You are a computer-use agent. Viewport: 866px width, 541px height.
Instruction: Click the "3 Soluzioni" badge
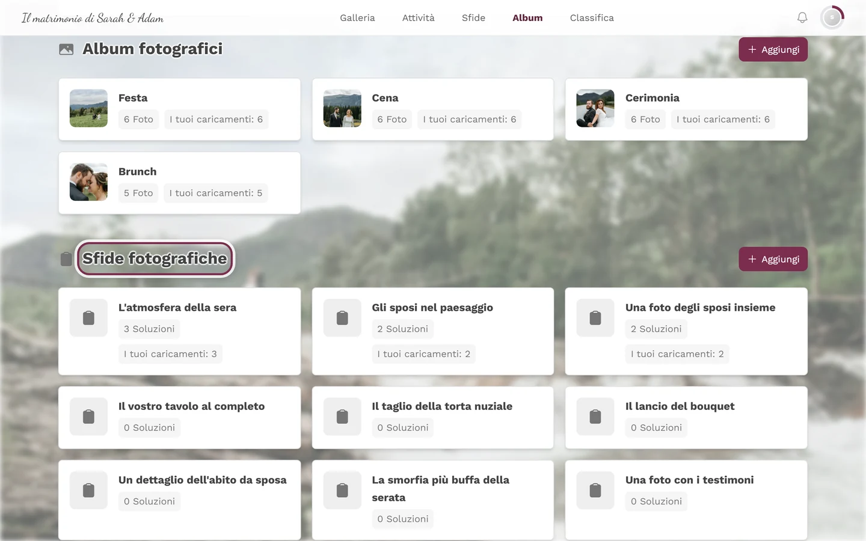149,329
